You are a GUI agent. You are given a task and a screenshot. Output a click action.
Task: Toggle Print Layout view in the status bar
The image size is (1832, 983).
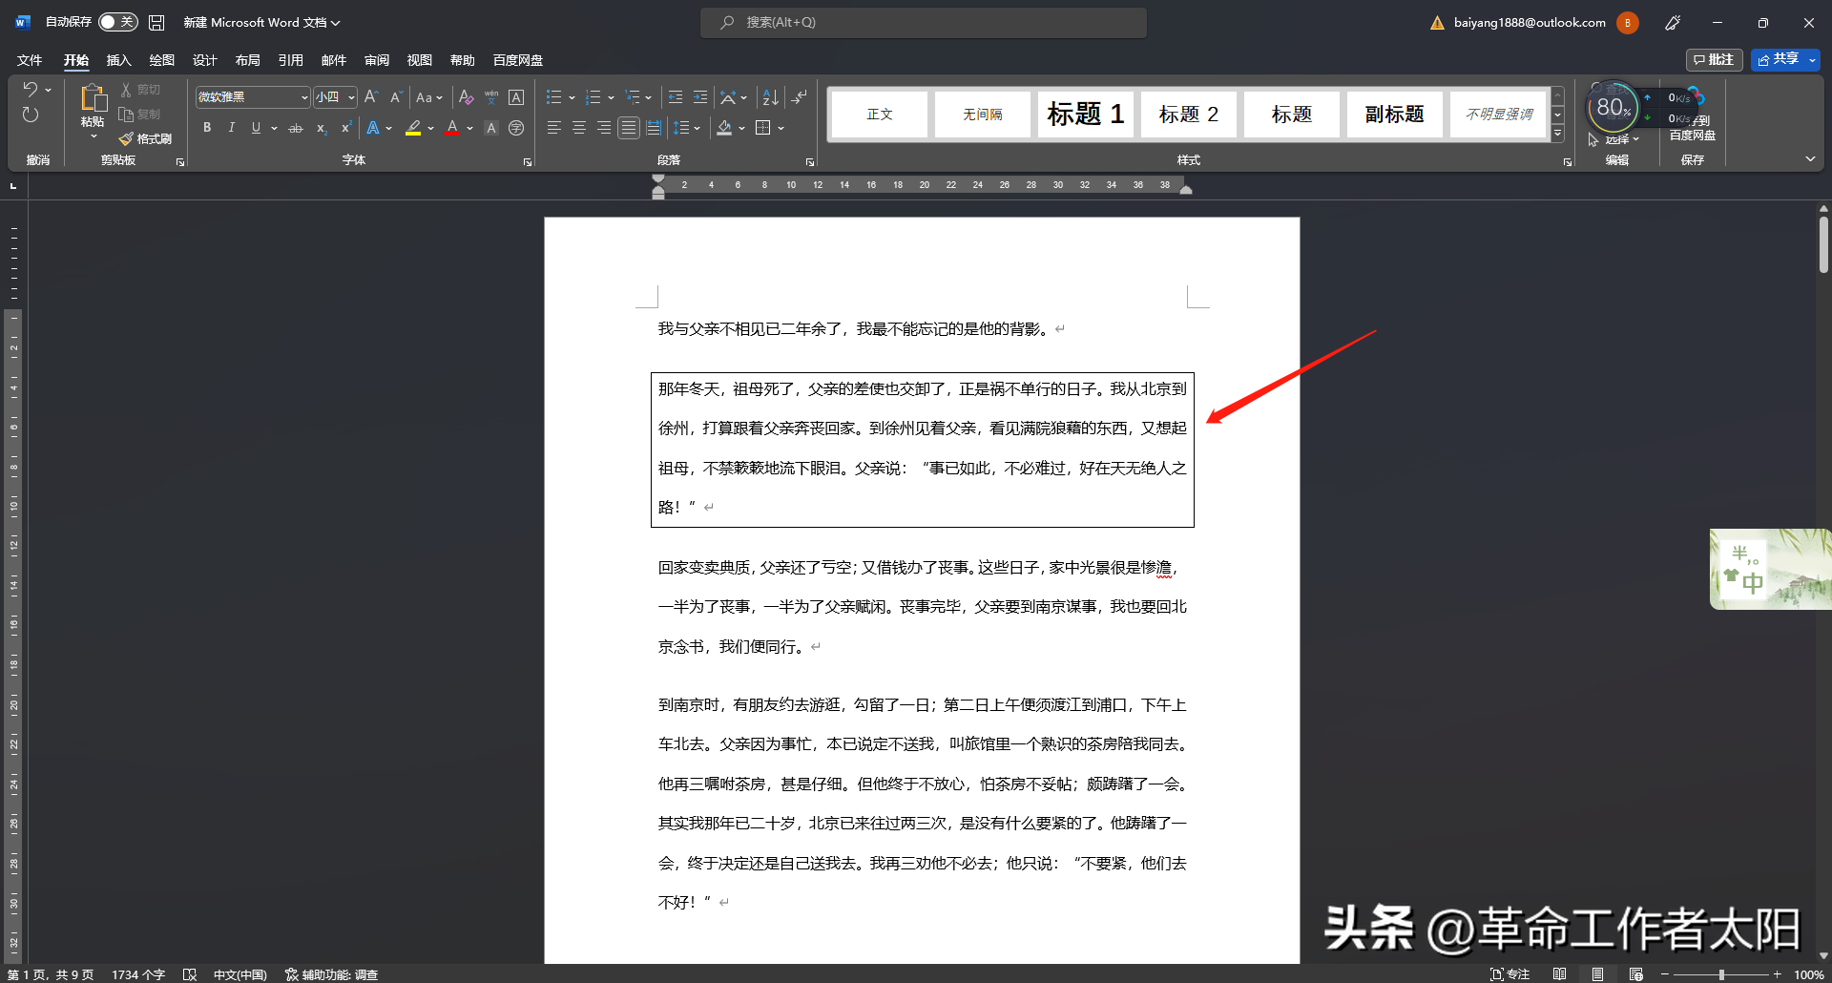[x=1597, y=974]
